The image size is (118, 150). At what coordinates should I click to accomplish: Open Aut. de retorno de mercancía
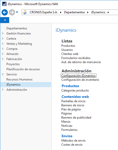pyautogui.click(x=81, y=62)
